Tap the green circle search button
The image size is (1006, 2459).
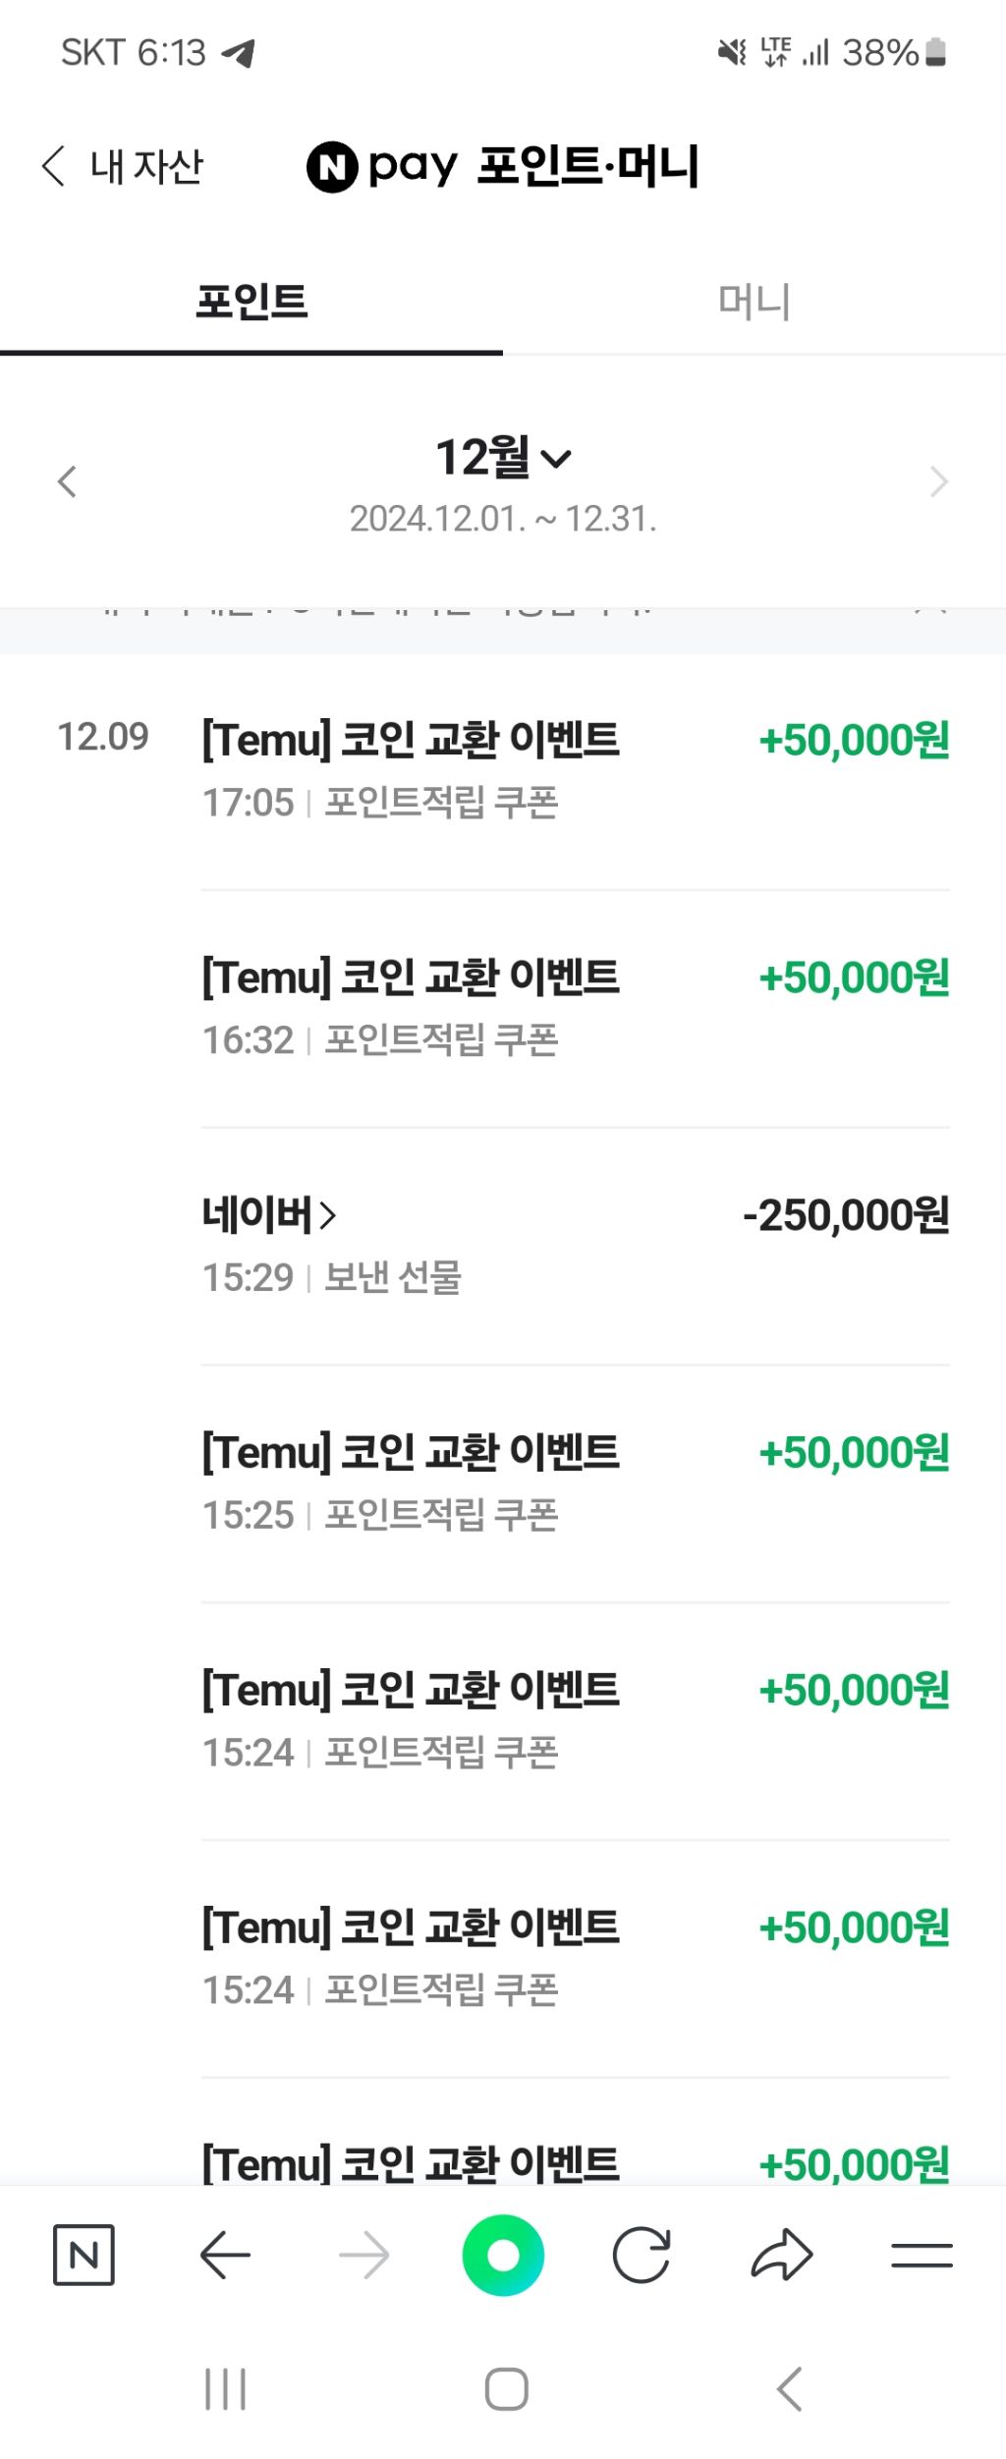pyautogui.click(x=503, y=2256)
